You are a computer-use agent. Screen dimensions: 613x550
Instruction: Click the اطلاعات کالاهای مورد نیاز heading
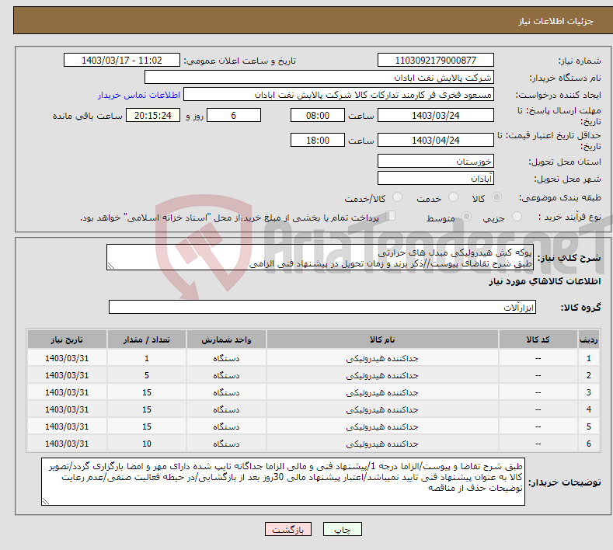click(x=545, y=281)
